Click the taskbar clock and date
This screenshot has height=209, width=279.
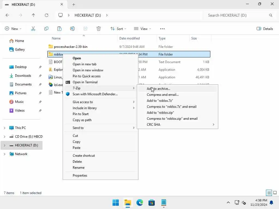(259, 202)
